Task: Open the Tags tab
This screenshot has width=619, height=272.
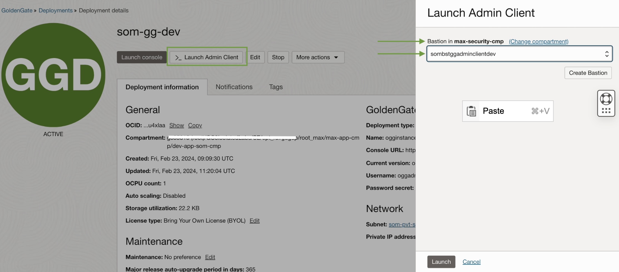Action: pos(276,87)
